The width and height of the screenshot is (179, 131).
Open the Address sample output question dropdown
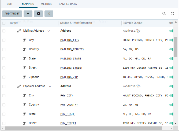pos(138,31)
